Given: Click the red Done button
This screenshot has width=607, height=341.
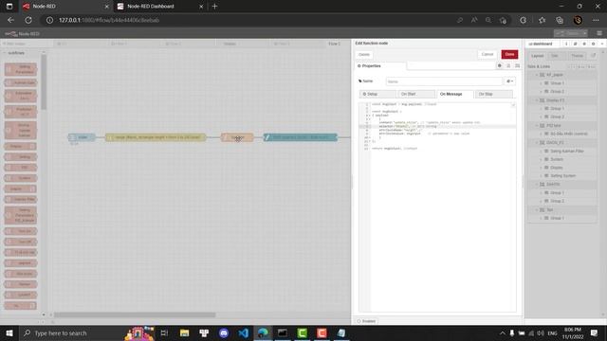Looking at the screenshot, I should [x=509, y=55].
